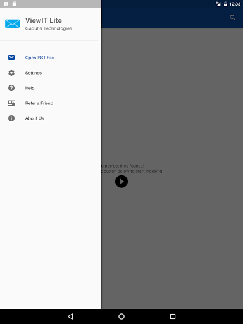Tap the Android back navigation button
The width and height of the screenshot is (243, 324).
pyautogui.click(x=70, y=316)
